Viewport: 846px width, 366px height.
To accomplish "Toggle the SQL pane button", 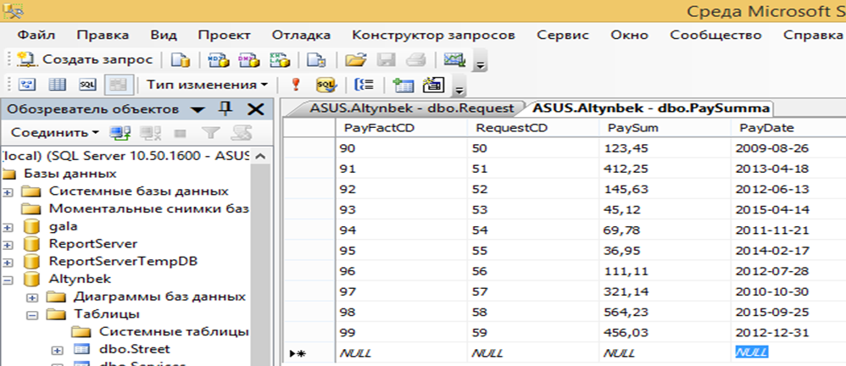I will point(87,85).
